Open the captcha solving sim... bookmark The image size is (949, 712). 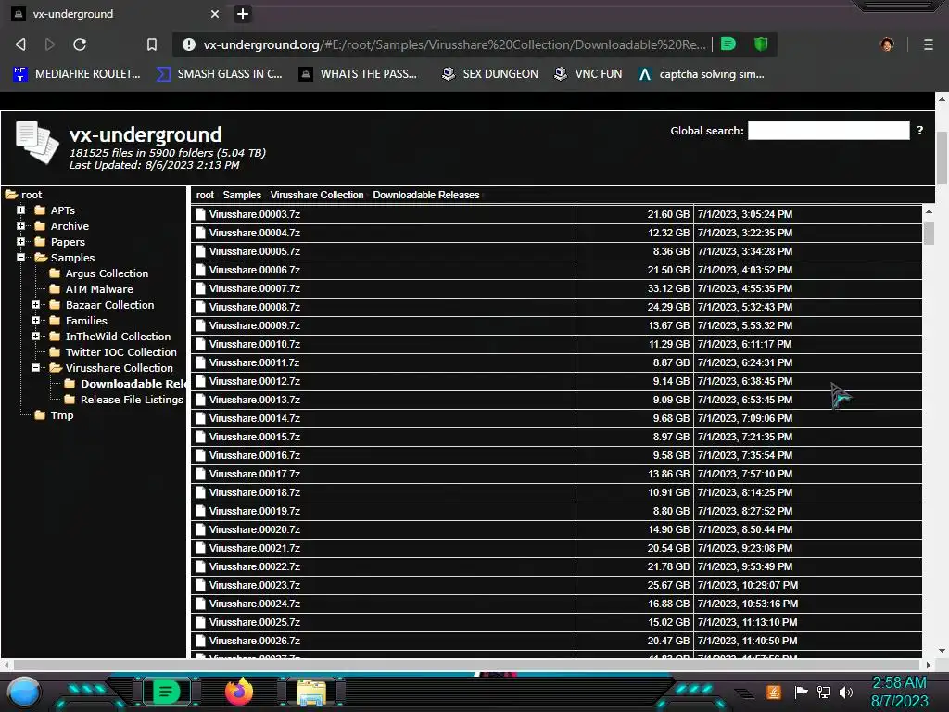click(x=701, y=74)
